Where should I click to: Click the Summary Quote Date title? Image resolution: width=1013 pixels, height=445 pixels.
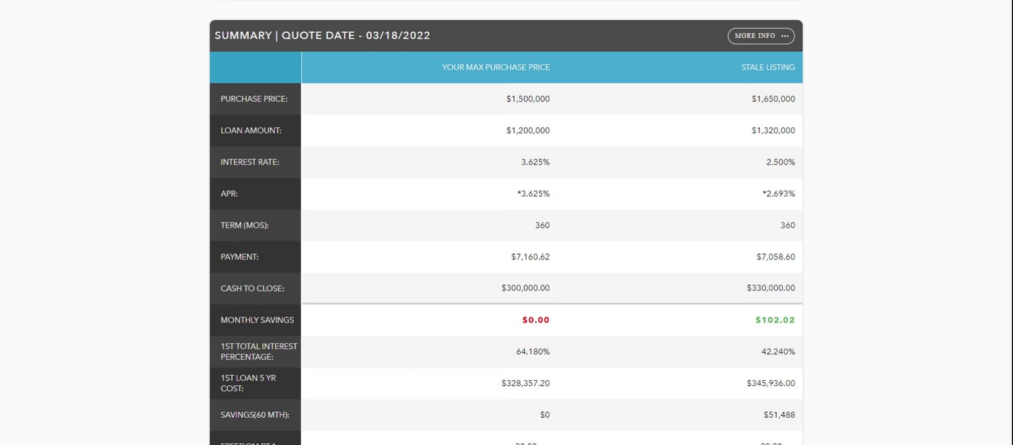tap(322, 36)
